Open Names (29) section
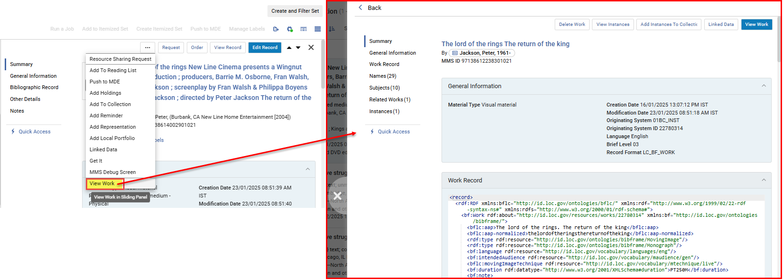Screen dimensions: 783x280 [x=383, y=76]
